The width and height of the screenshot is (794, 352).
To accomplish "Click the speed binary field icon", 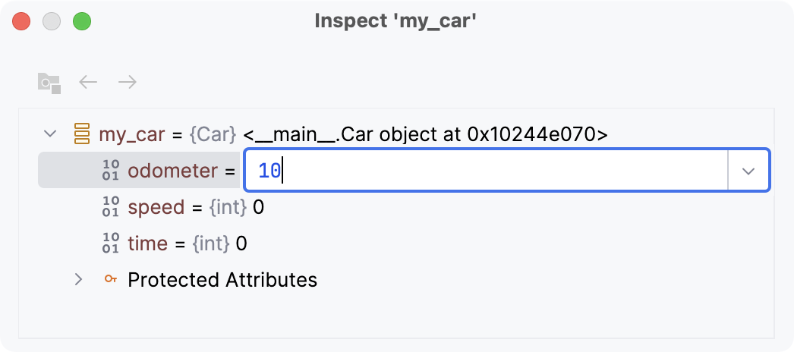I will coord(111,207).
